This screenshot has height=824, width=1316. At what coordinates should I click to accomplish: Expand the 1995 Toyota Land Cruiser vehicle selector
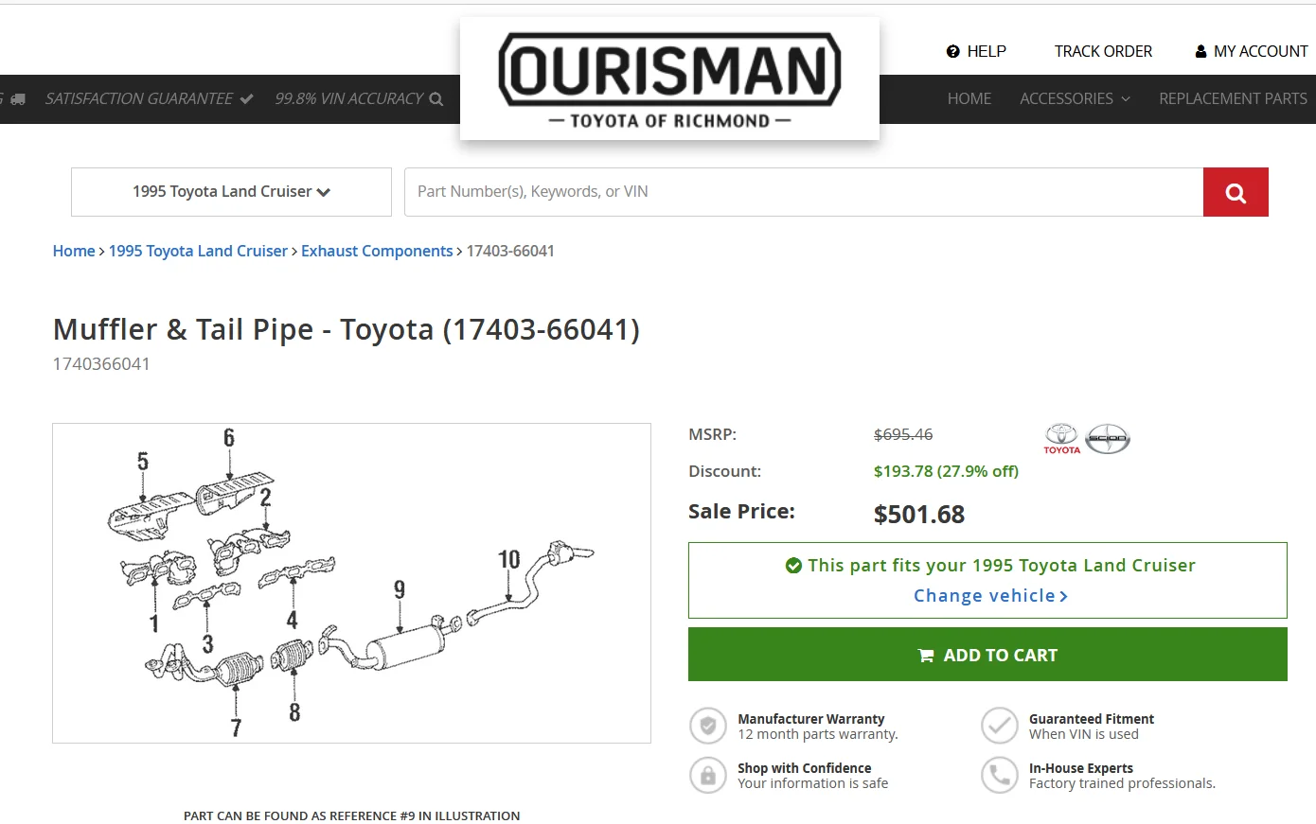[231, 192]
